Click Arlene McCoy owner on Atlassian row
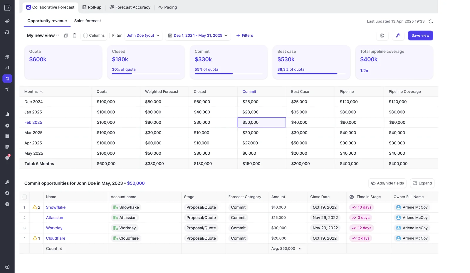 pyautogui.click(x=412, y=218)
